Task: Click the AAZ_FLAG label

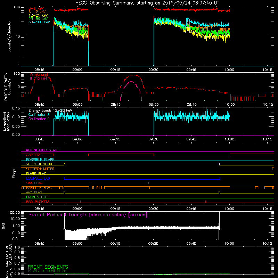Action: (34, 192)
